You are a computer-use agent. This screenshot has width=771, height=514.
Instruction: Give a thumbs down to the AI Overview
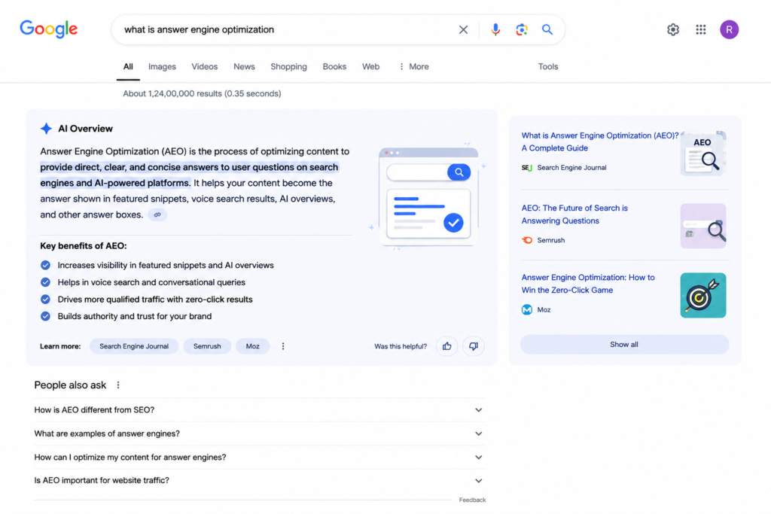point(473,346)
